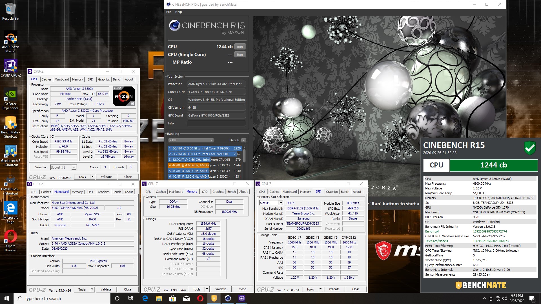541x304 pixels.
Task: Click the Info input field in Cinebench
Action: pyautogui.click(x=216, y=123)
